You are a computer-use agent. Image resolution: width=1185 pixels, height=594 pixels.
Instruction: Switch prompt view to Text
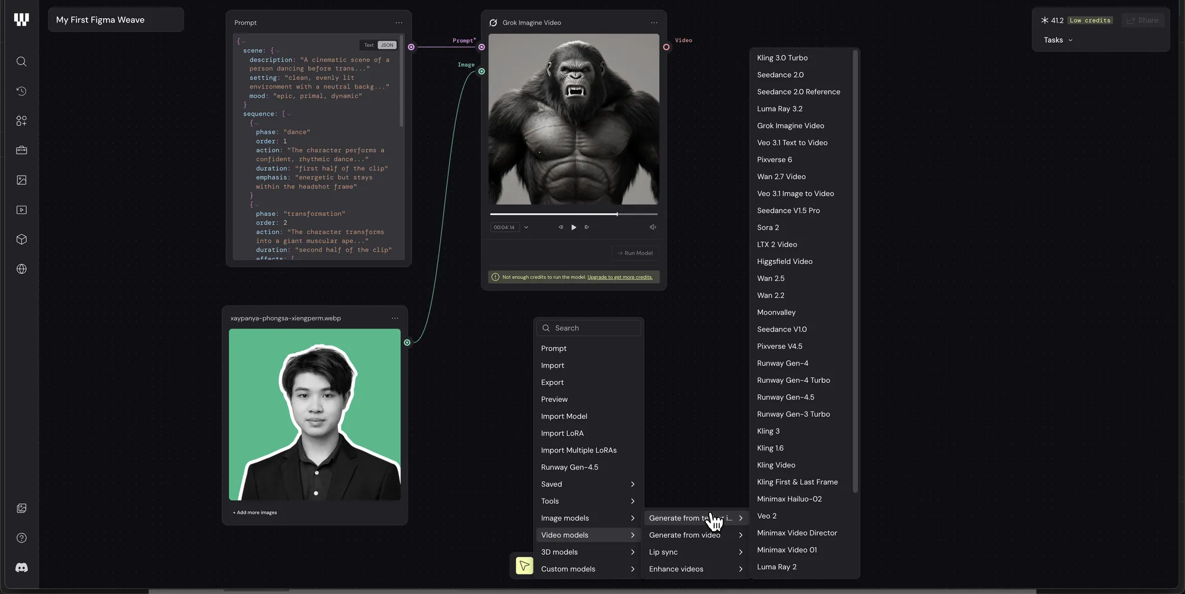tap(369, 45)
